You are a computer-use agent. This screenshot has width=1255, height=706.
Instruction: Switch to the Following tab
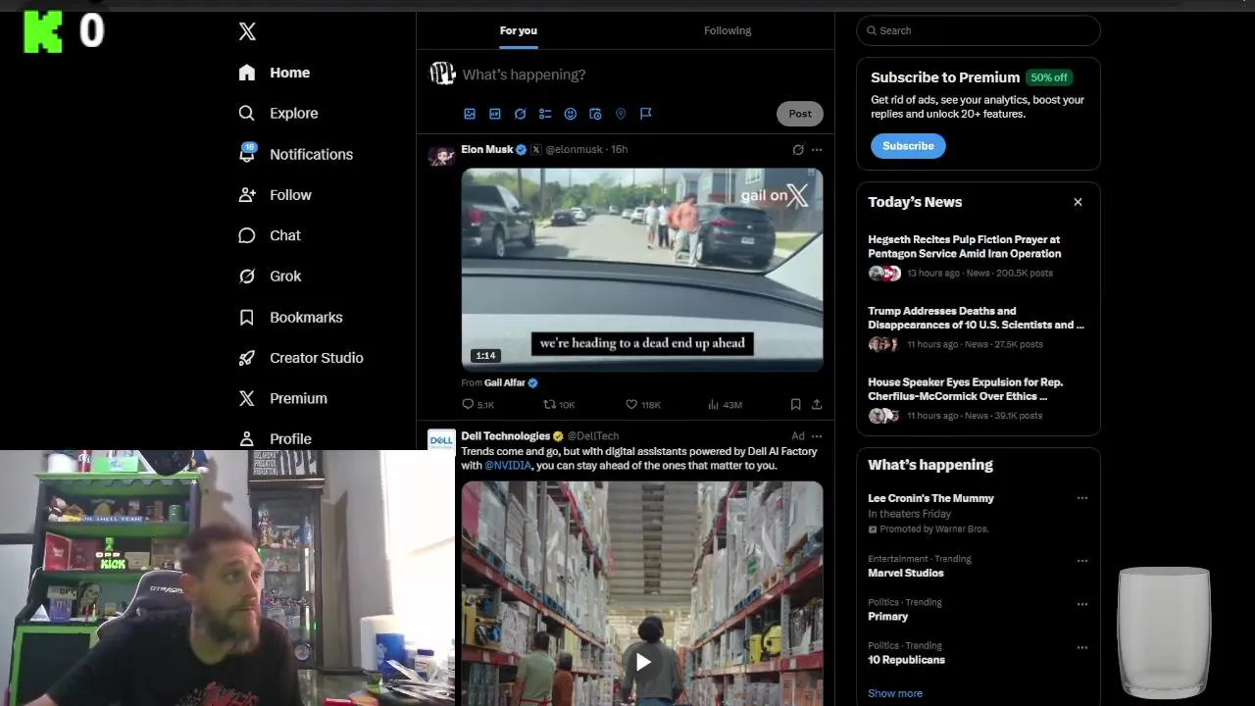click(x=728, y=30)
